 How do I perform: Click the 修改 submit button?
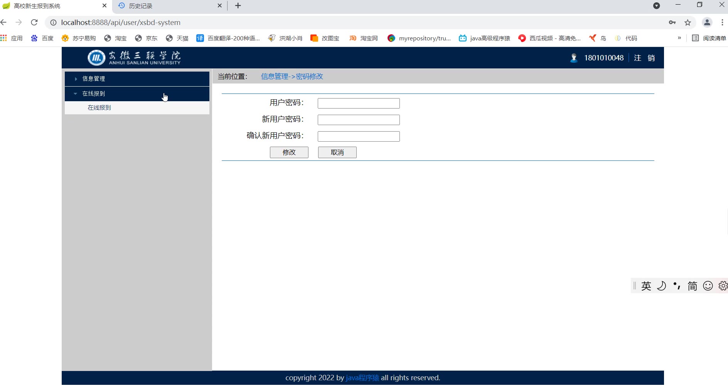click(289, 152)
